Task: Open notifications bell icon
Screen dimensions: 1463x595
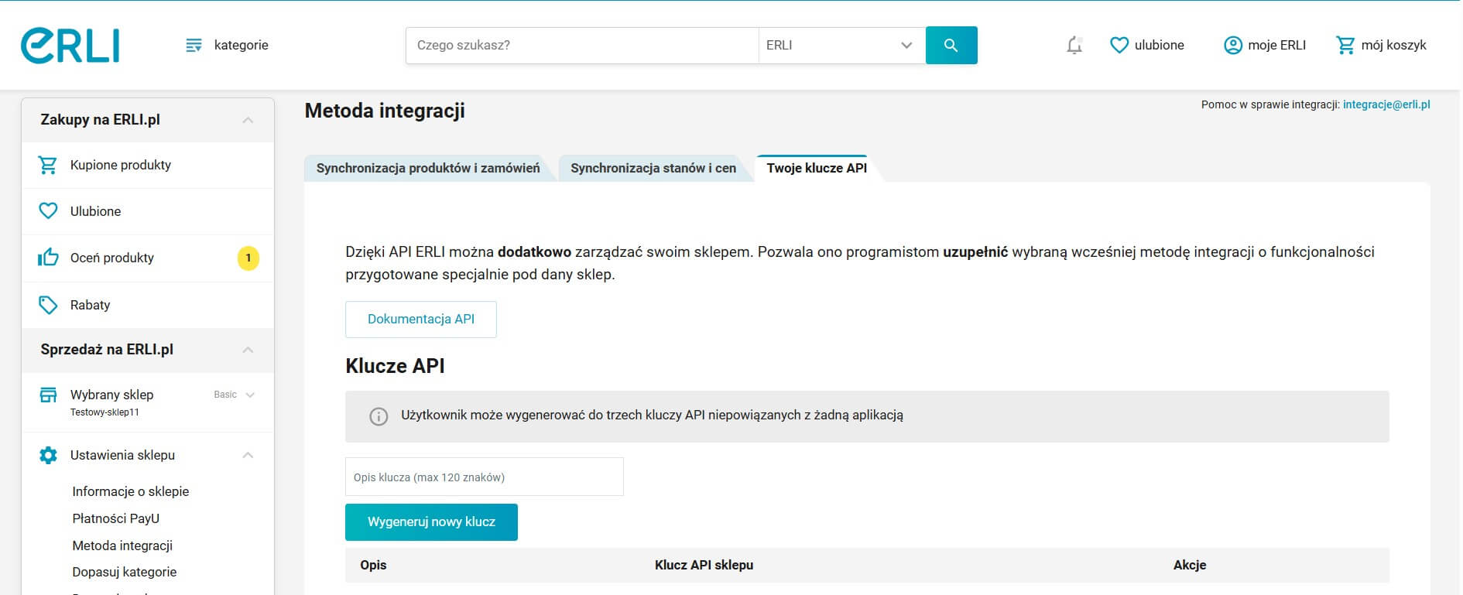Action: click(x=1074, y=46)
